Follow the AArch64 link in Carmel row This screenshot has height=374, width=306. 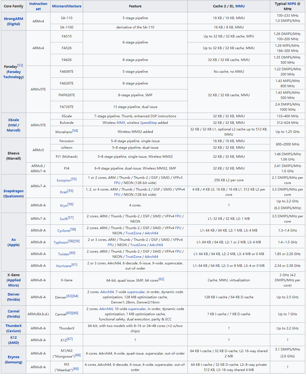(x=106, y=309)
